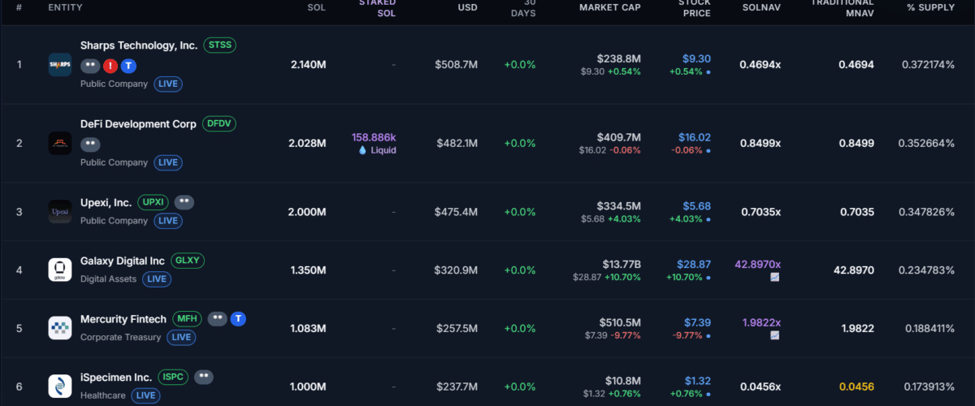The image size is (975, 406).
Task: Open the STSS ticker badge
Action: tap(219, 45)
